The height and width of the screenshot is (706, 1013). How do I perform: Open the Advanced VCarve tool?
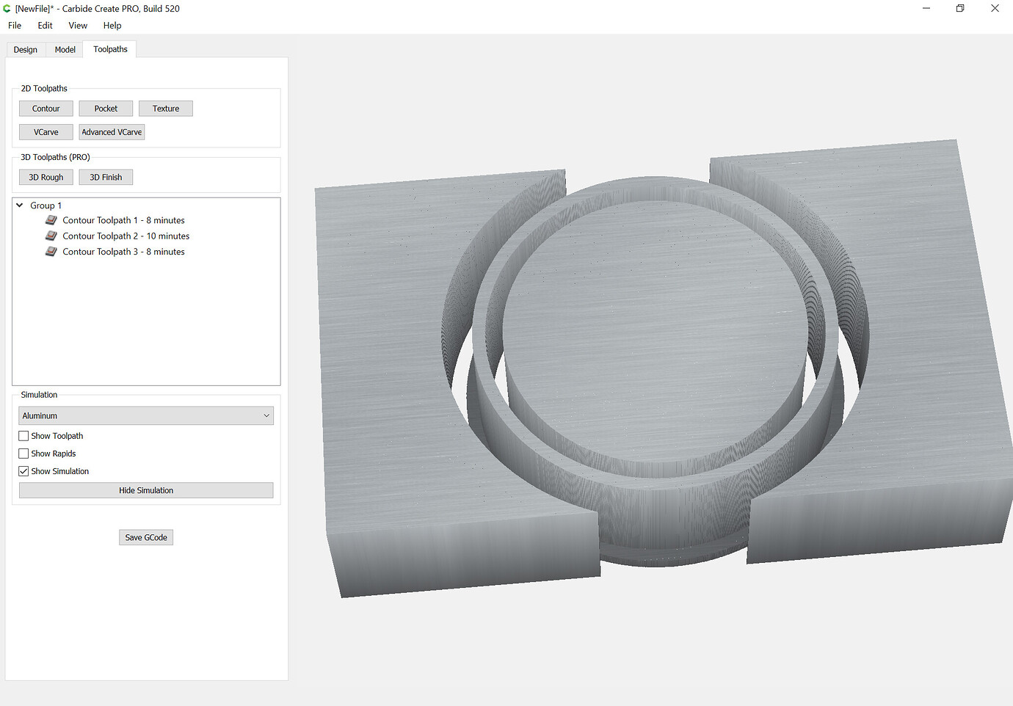tap(111, 131)
